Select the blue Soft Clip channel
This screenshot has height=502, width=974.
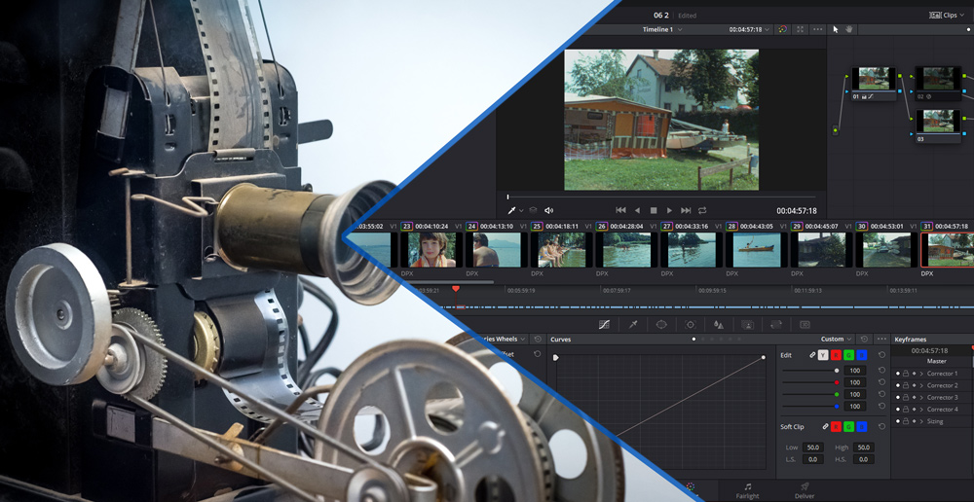pyautogui.click(x=862, y=426)
